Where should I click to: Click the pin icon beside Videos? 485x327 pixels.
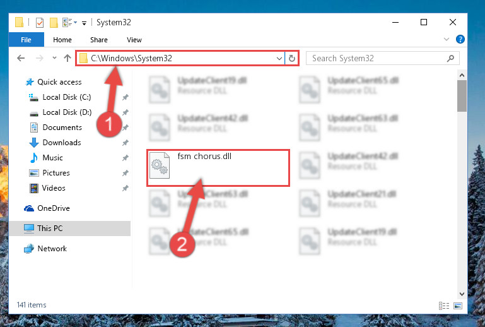click(x=125, y=188)
